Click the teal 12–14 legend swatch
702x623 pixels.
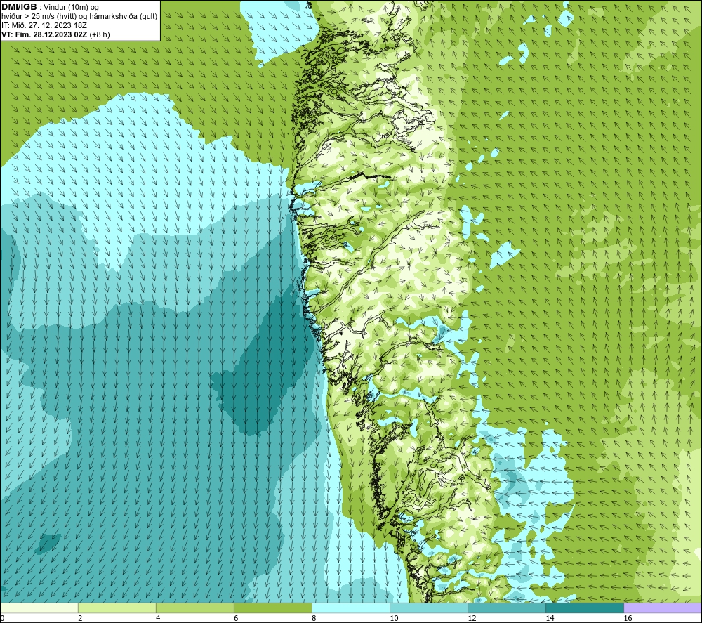(x=506, y=608)
